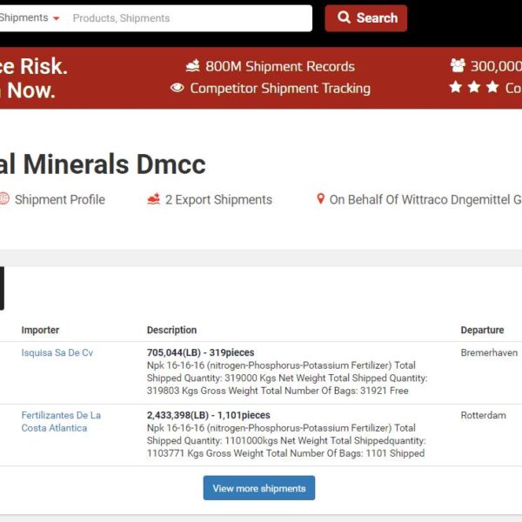Open the Shipment Profile section
Image resolution: width=522 pixels, height=522 pixels.
(59, 199)
